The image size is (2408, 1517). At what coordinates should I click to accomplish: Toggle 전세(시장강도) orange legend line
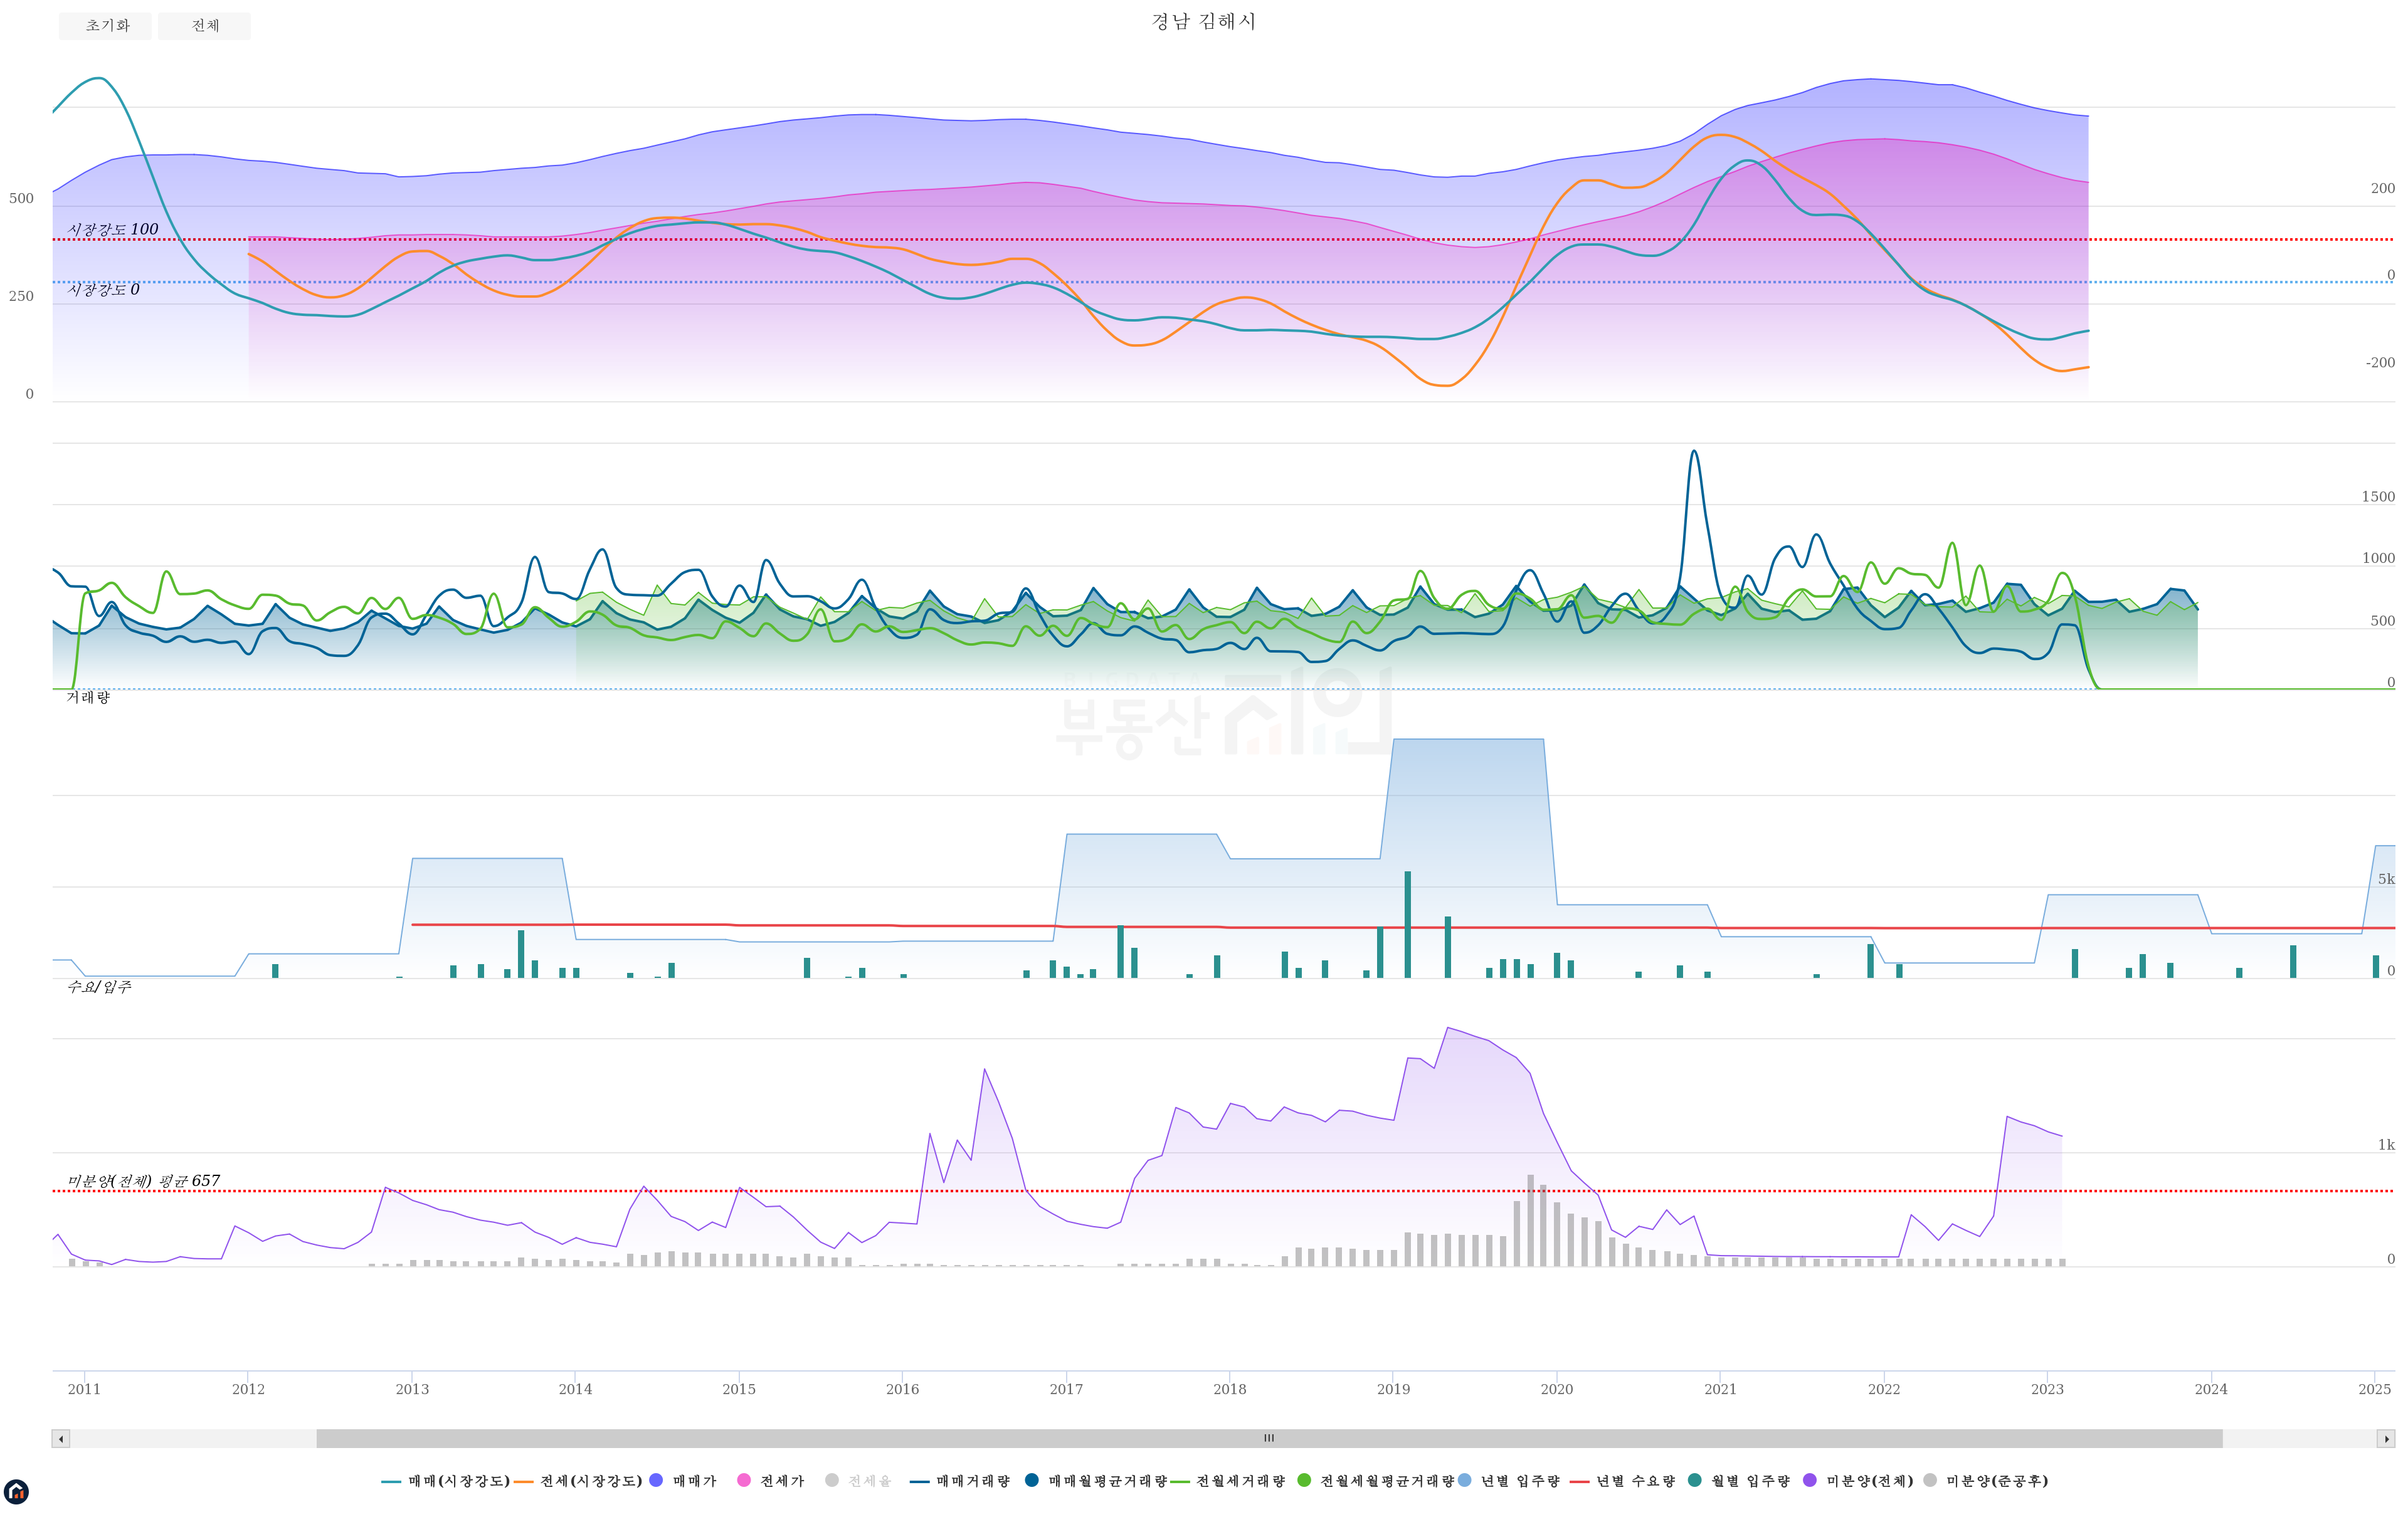[590, 1480]
